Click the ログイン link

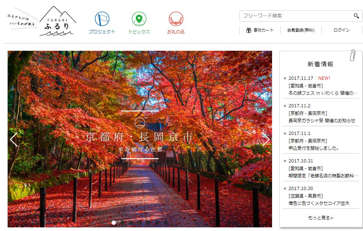click(342, 30)
